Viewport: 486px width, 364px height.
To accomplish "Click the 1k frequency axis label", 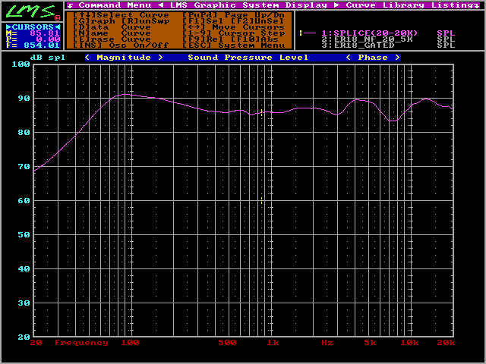I will pos(273,343).
